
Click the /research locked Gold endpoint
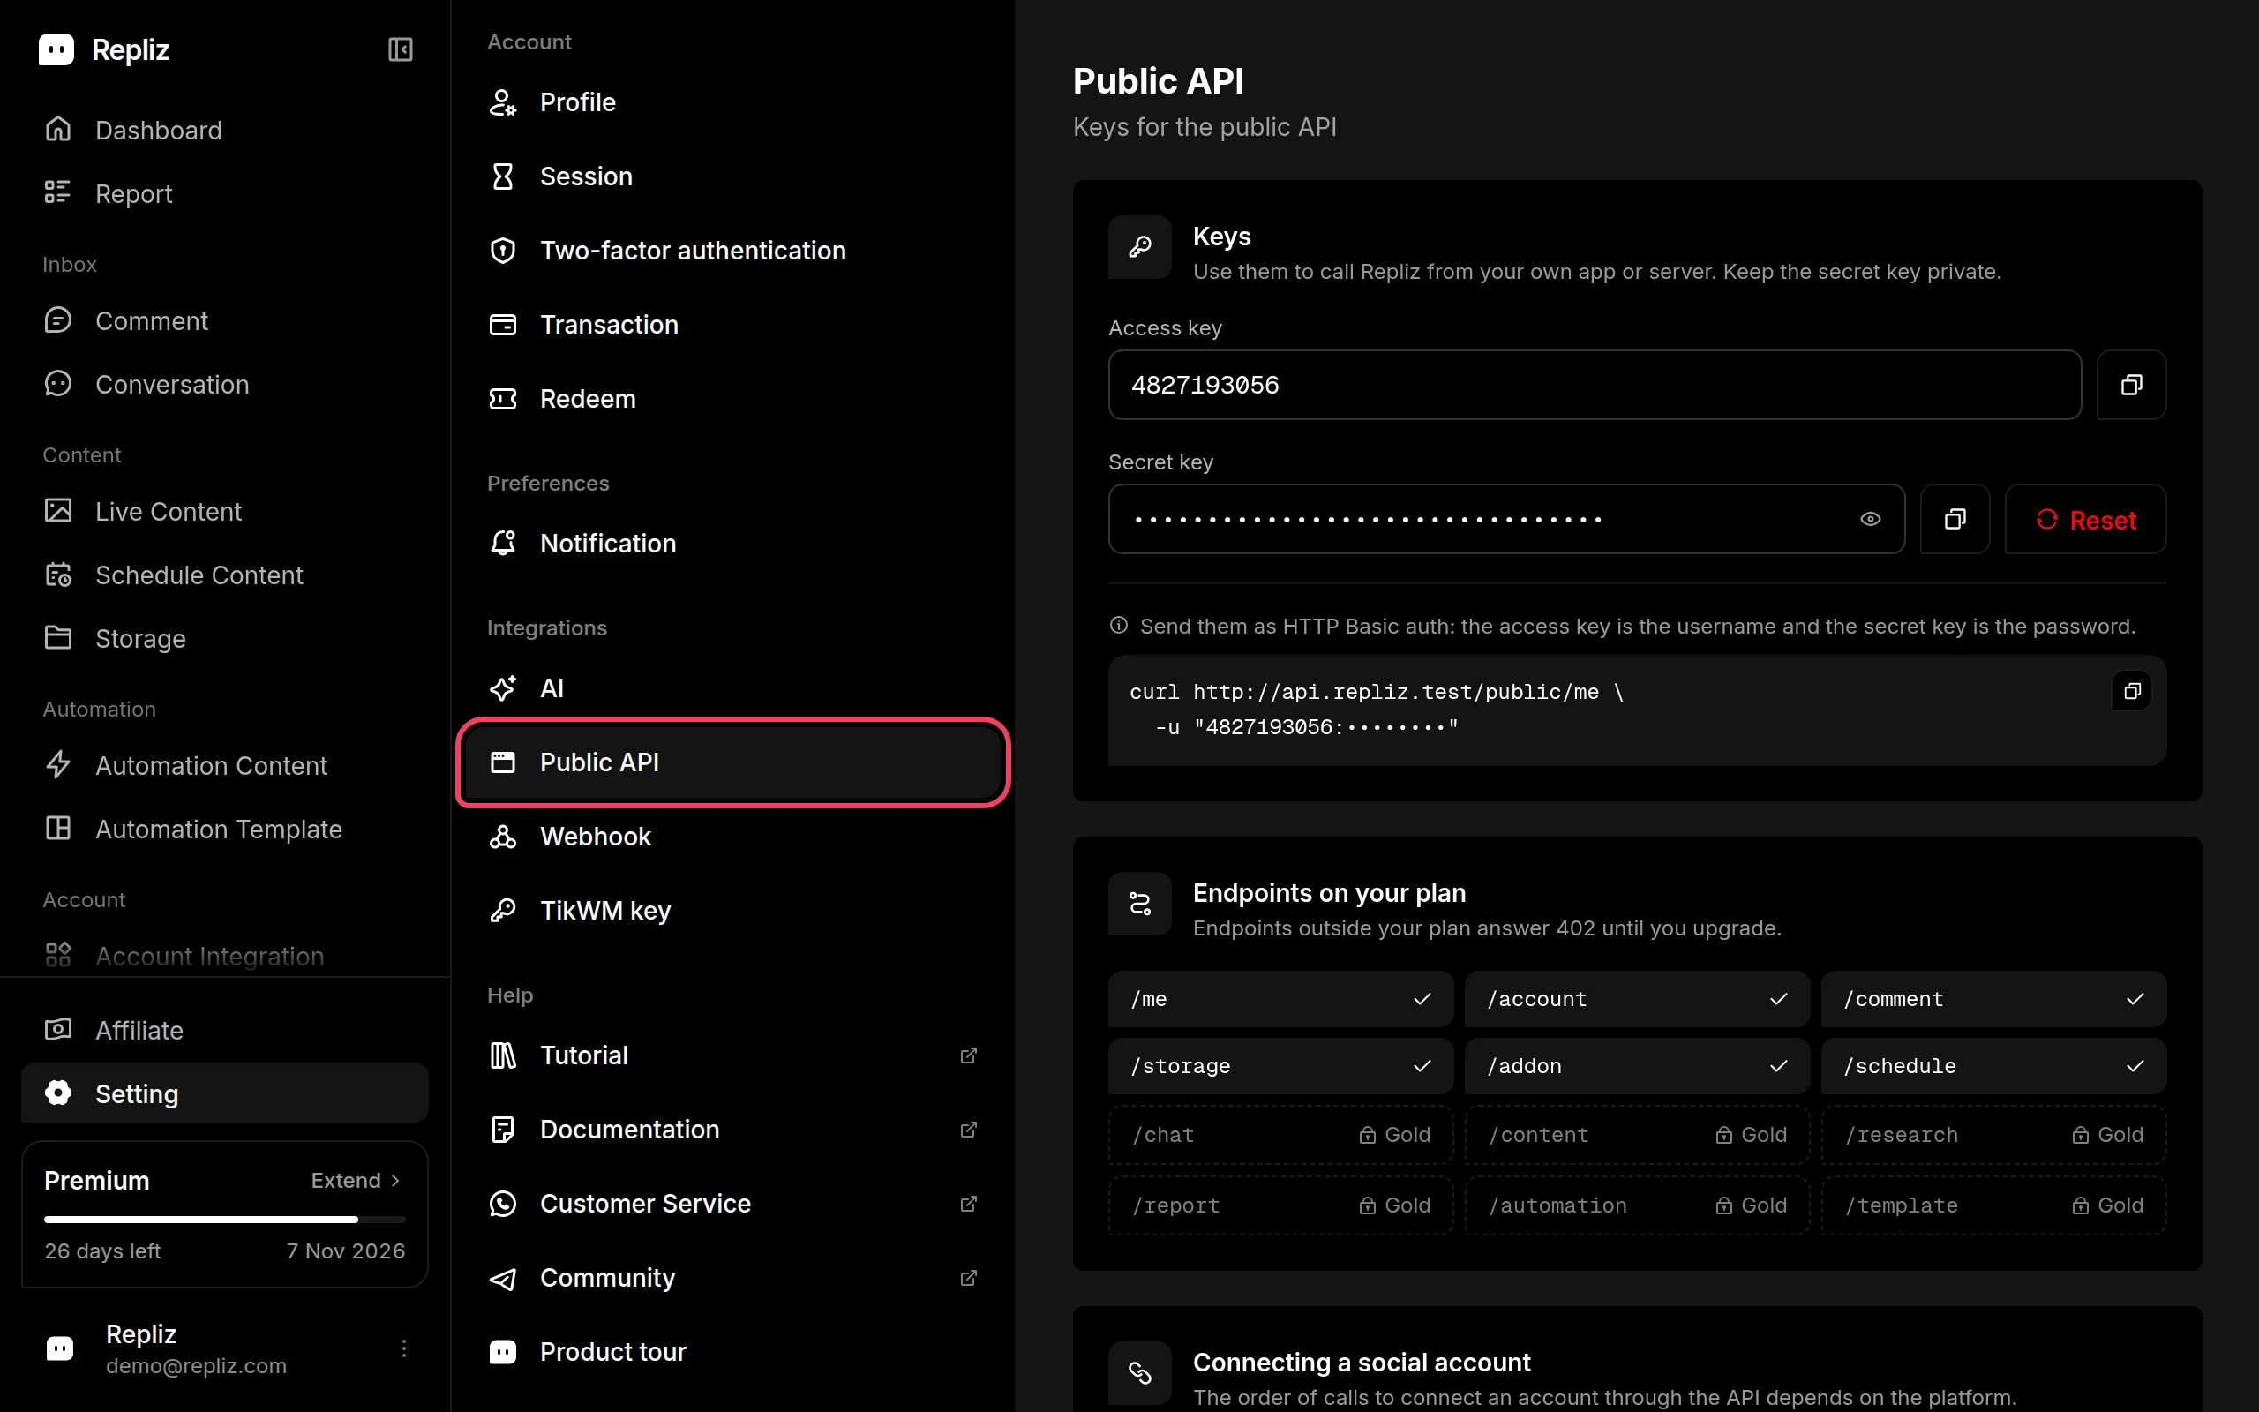tap(1993, 1135)
